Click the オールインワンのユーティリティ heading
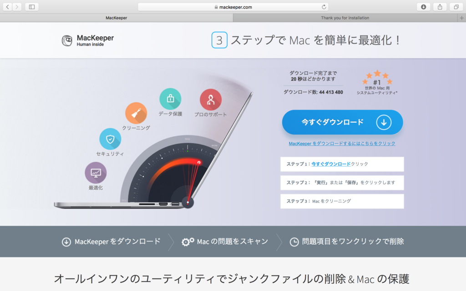This screenshot has height=291, width=466. (232, 279)
